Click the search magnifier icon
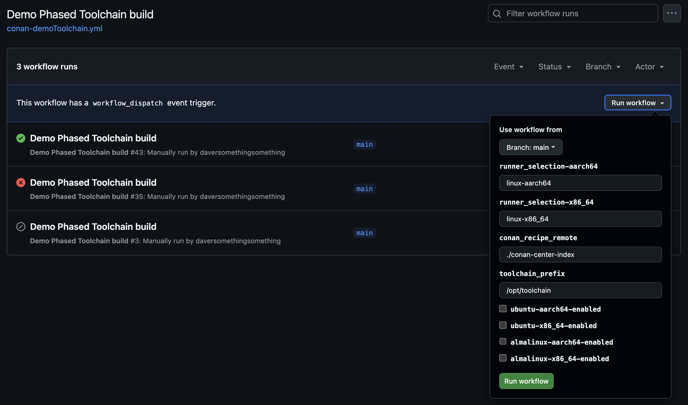The height and width of the screenshot is (405, 688). [497, 14]
